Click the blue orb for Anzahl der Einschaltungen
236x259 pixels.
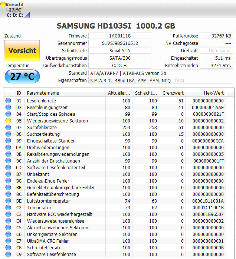coord(8,161)
